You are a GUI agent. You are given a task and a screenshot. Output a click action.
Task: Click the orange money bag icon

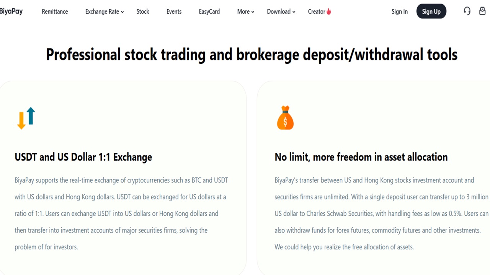click(285, 118)
